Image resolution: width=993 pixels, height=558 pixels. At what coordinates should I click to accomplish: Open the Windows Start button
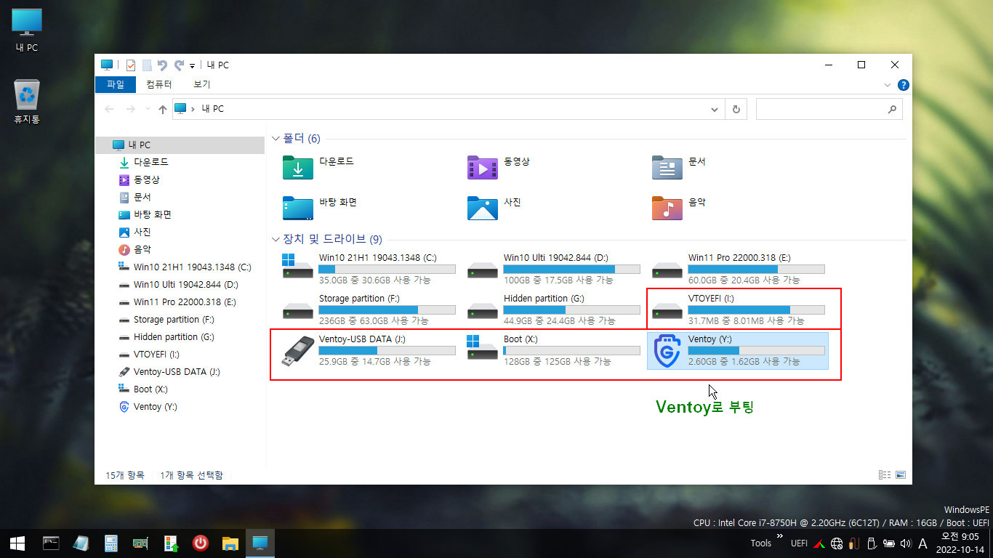coord(17,543)
